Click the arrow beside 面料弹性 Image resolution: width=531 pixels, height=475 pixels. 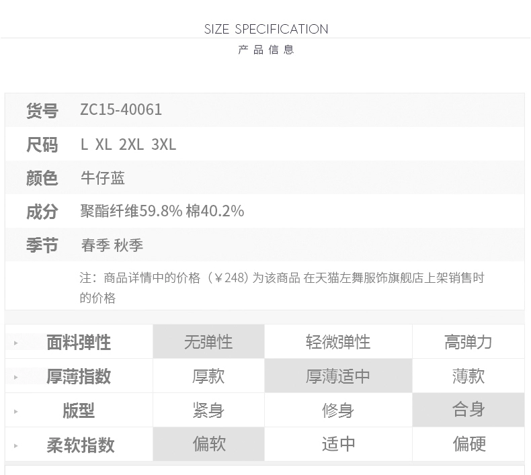tap(15, 343)
